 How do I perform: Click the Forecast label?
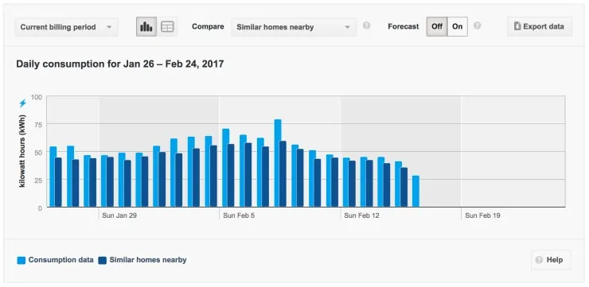pos(404,27)
